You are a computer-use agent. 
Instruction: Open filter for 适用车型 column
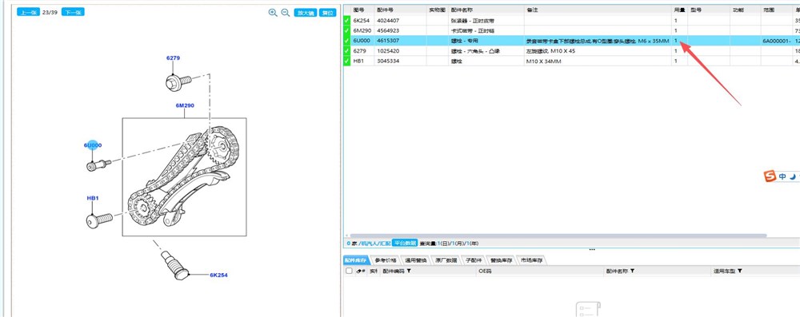coord(739,271)
